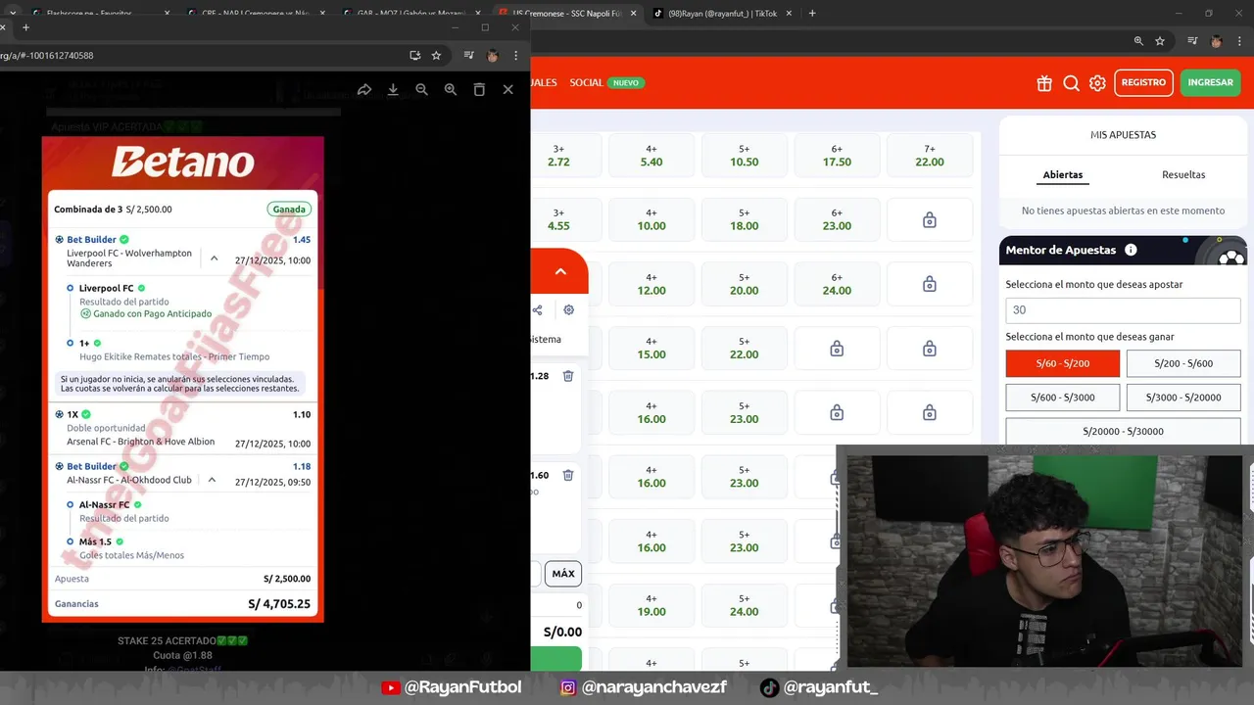Close the image viewer overlay
This screenshot has height=705, width=1254.
507,89
